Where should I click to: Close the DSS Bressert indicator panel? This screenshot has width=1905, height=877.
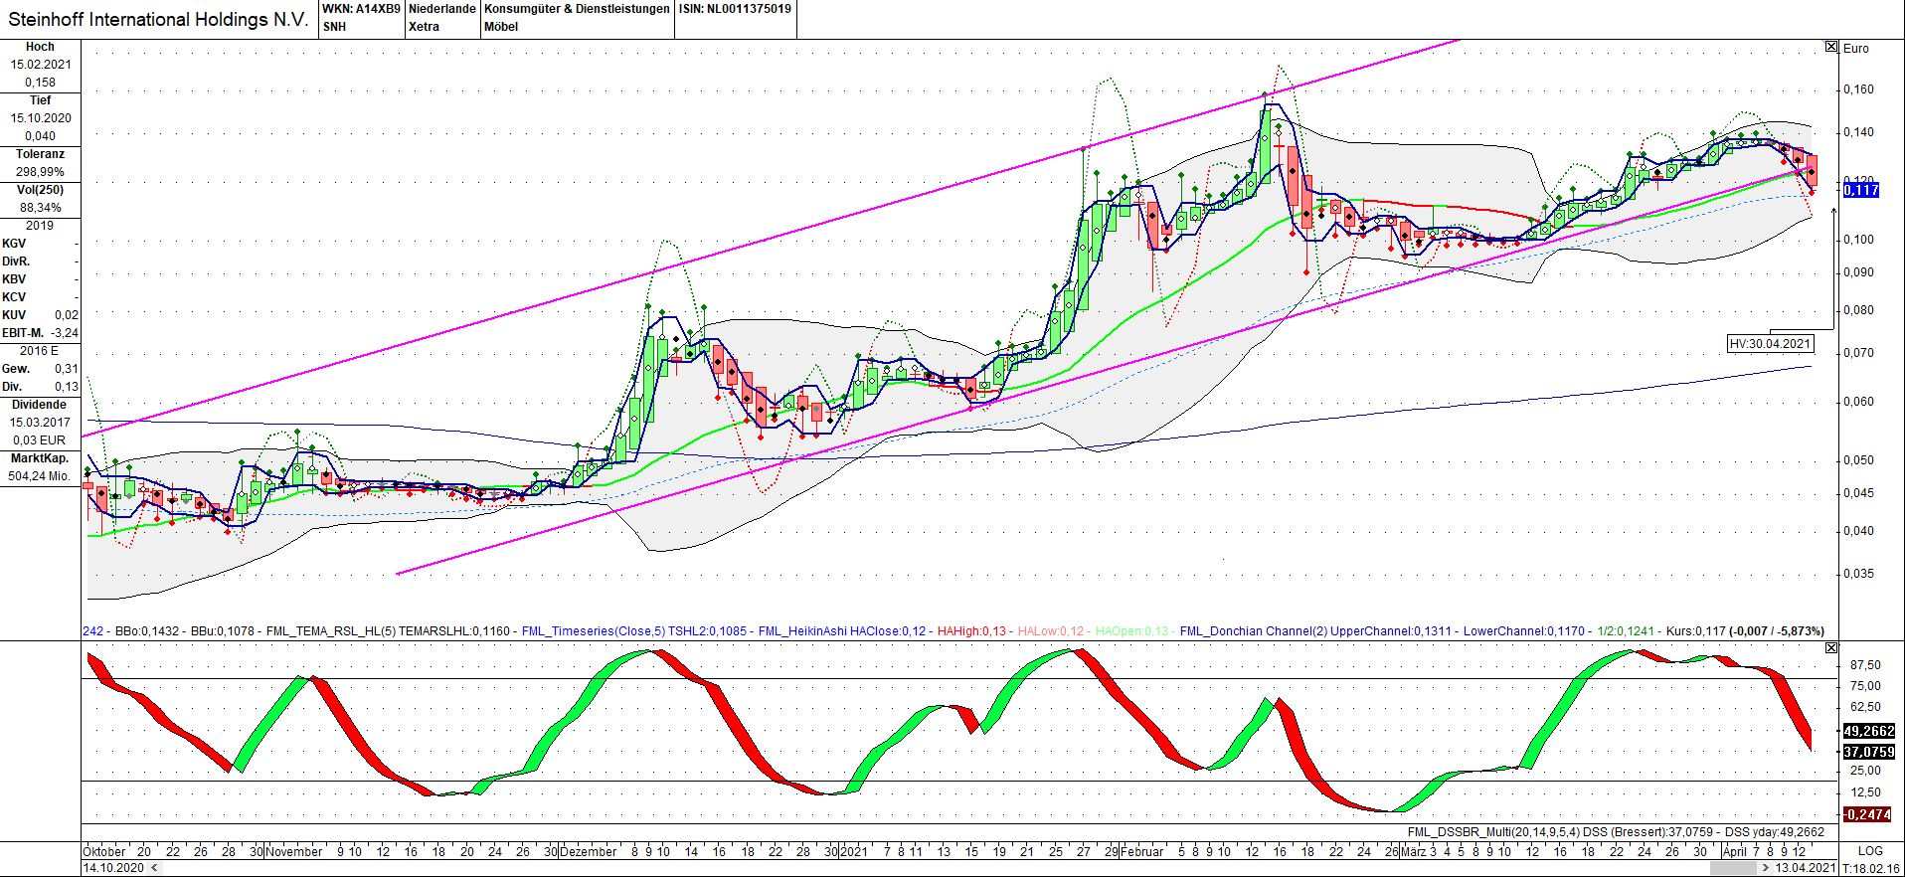1831,647
